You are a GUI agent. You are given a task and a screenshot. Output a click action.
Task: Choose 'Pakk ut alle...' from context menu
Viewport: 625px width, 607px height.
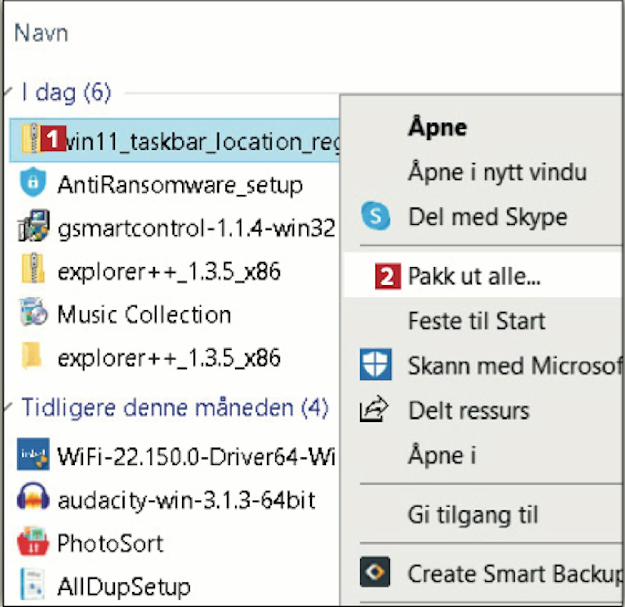click(474, 276)
